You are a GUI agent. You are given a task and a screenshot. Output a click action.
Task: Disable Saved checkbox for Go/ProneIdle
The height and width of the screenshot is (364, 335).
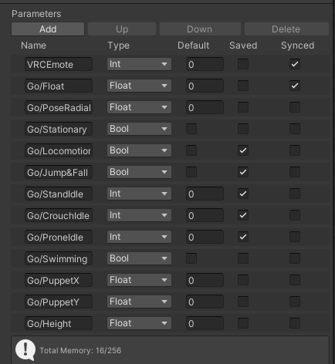(x=243, y=237)
